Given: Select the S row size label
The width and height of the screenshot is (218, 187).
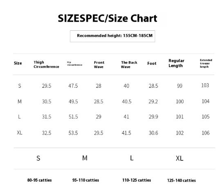Looking at the screenshot, I should [x=20, y=86].
